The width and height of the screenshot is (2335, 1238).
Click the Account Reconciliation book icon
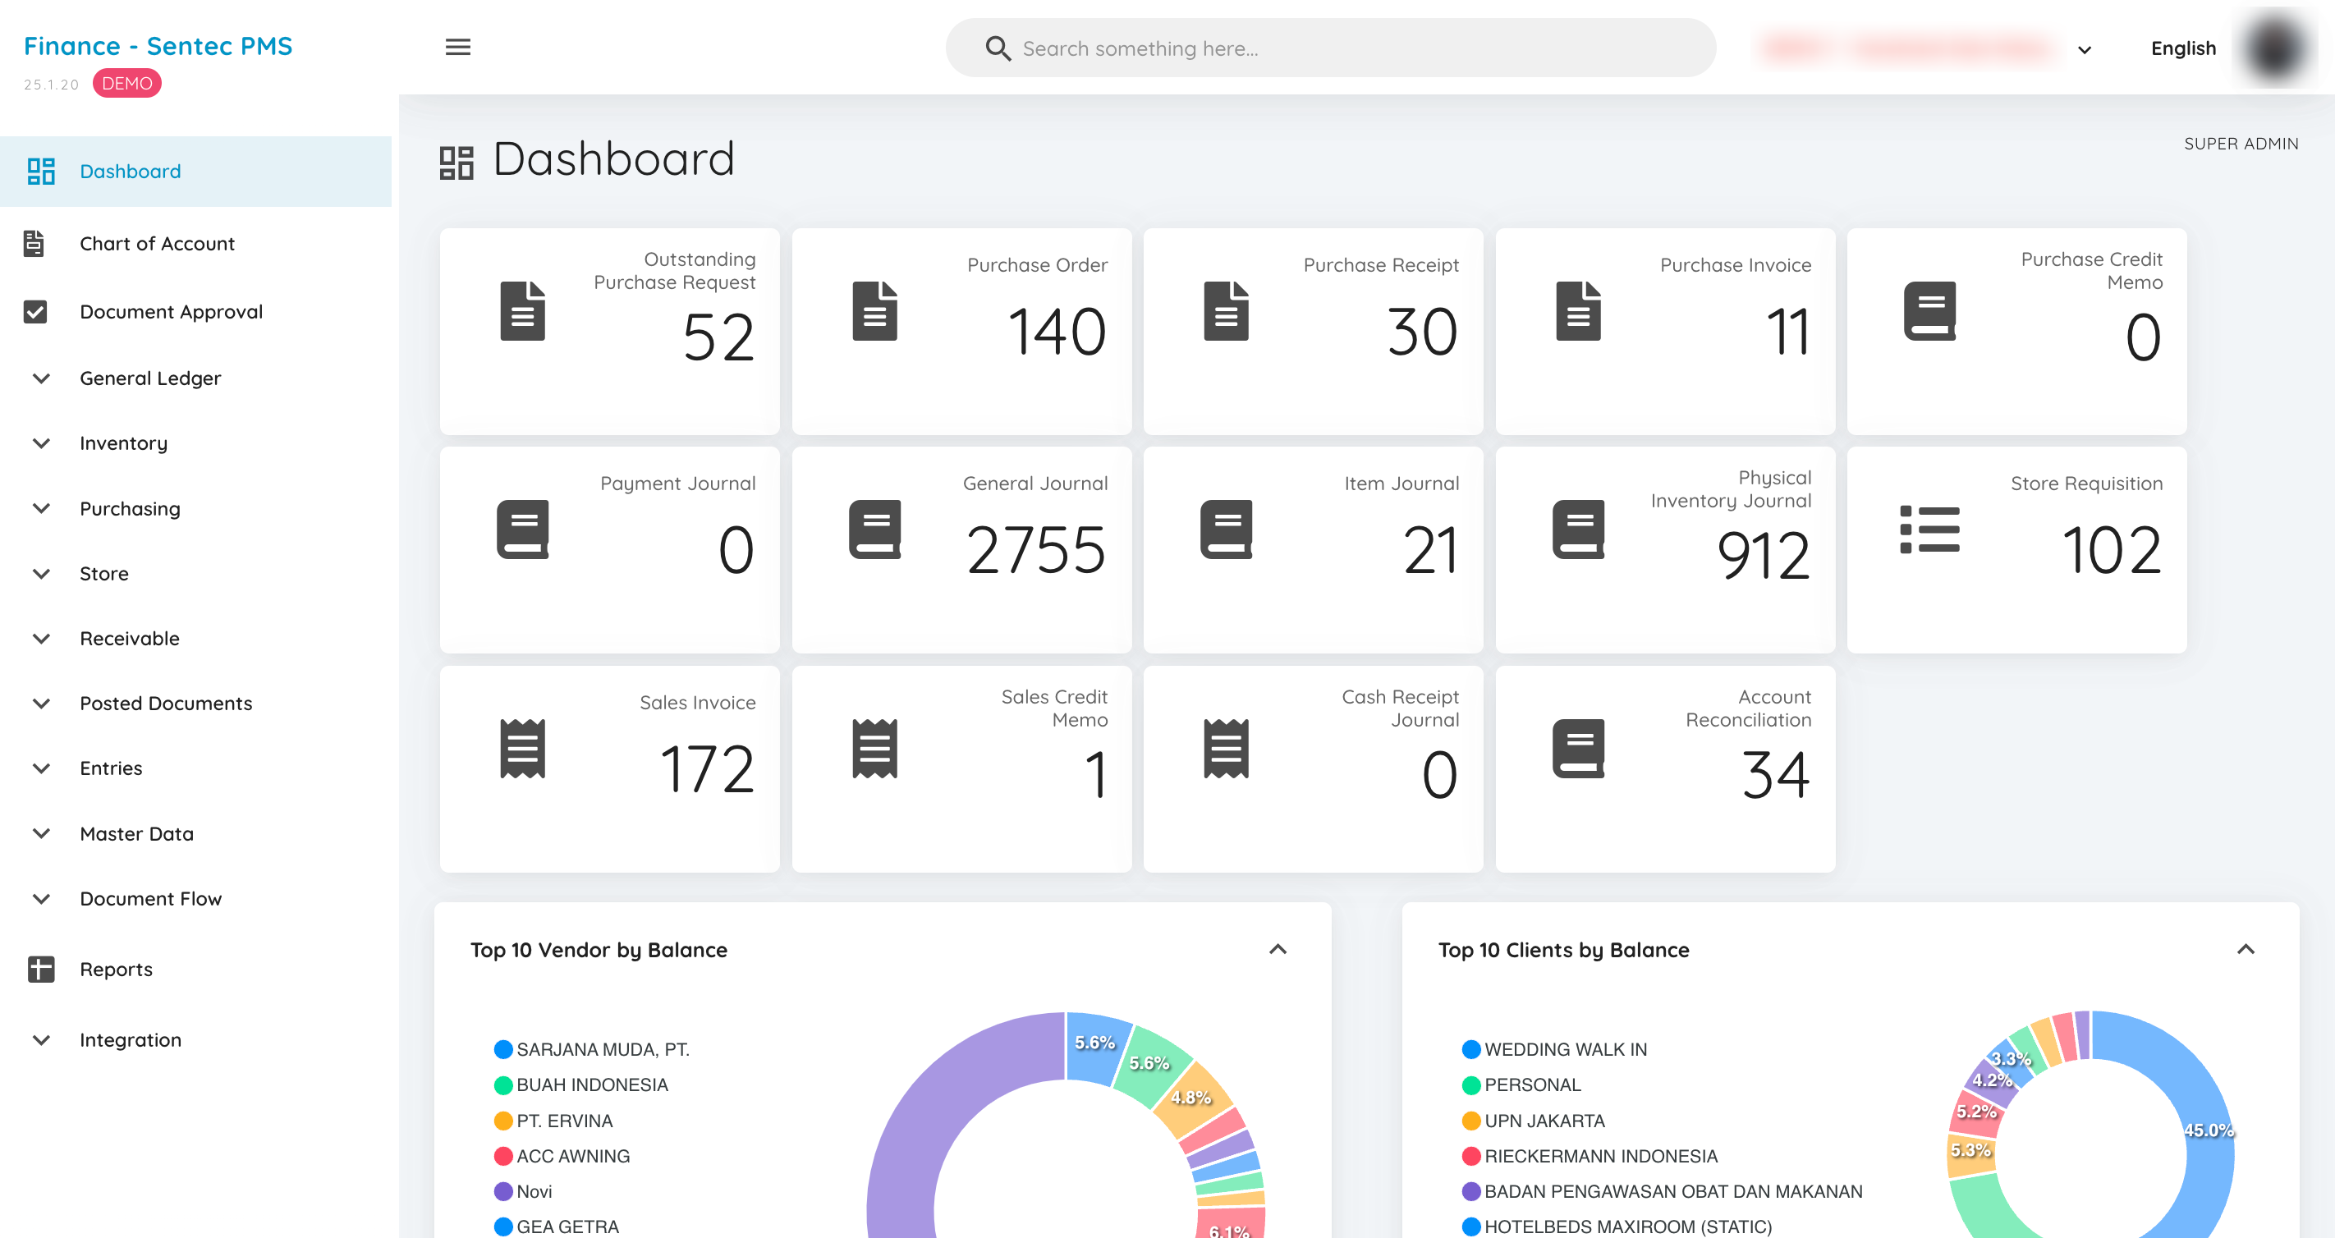tap(1578, 749)
